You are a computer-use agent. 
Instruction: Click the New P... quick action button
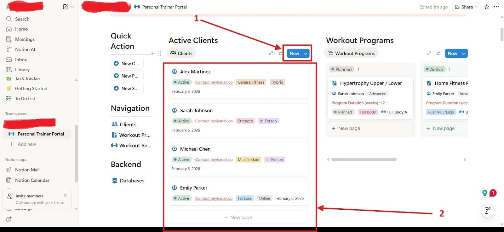(127, 76)
